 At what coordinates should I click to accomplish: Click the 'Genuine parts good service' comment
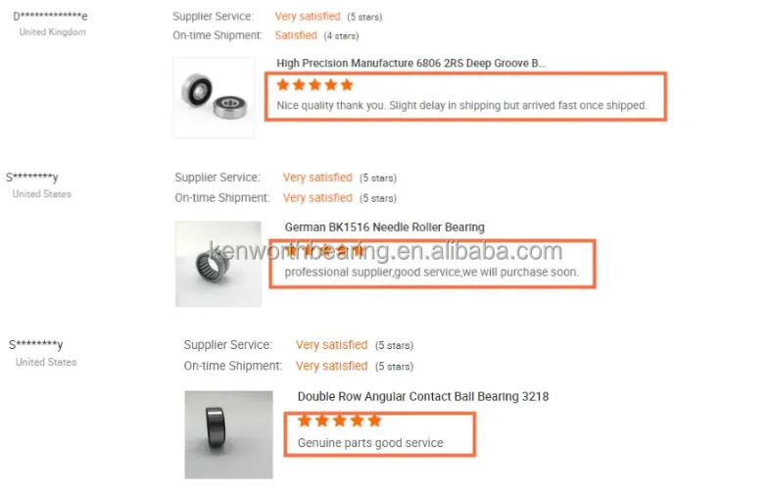pos(370,443)
